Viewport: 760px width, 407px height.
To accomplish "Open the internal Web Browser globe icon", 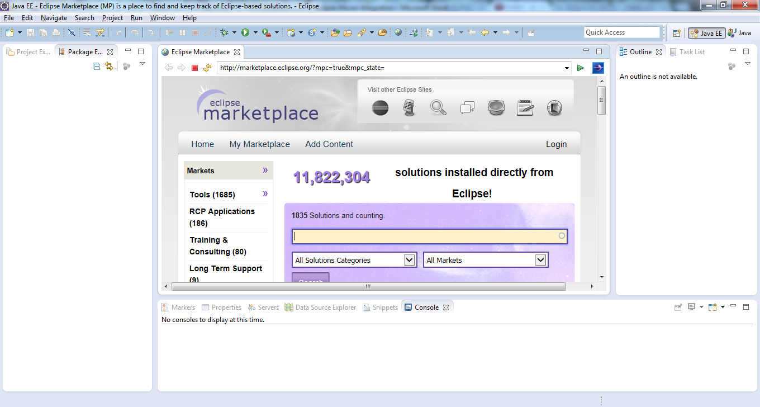I will 398,32.
